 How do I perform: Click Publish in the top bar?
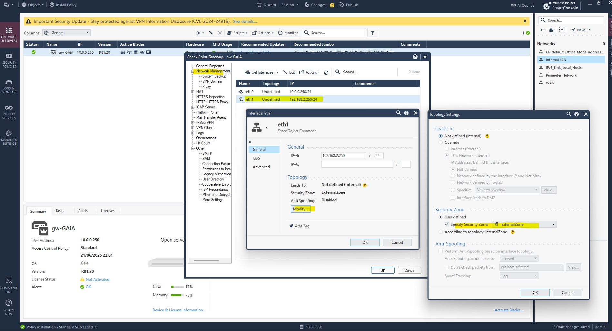click(349, 5)
